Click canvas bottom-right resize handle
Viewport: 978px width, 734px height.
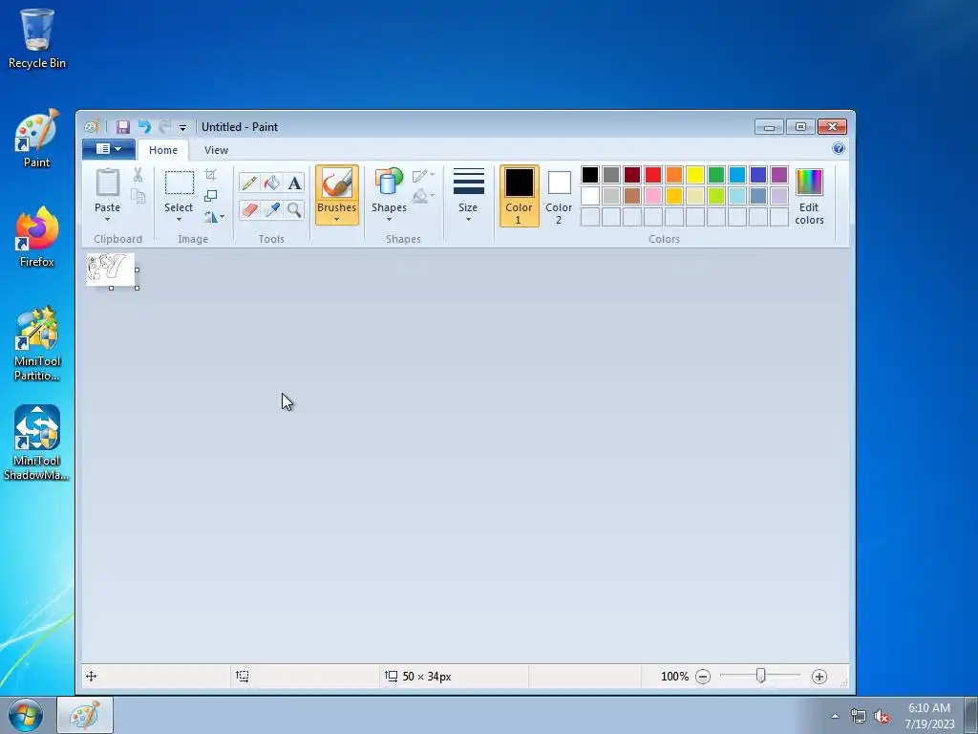(138, 288)
